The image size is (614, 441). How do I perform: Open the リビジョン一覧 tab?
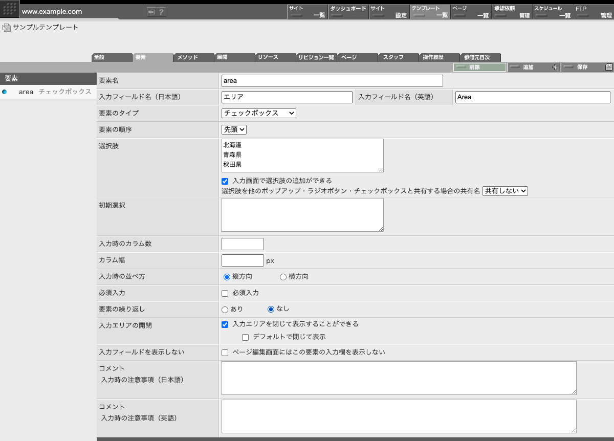pyautogui.click(x=316, y=57)
